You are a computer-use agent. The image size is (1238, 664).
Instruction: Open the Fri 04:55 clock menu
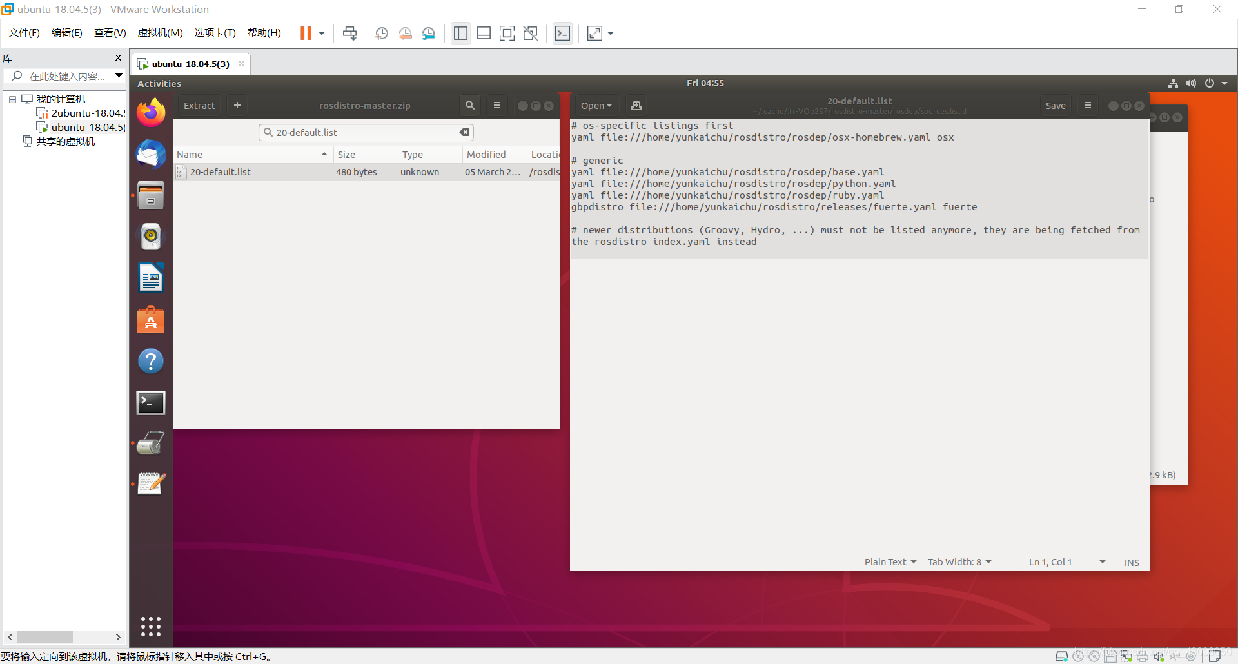pos(705,83)
